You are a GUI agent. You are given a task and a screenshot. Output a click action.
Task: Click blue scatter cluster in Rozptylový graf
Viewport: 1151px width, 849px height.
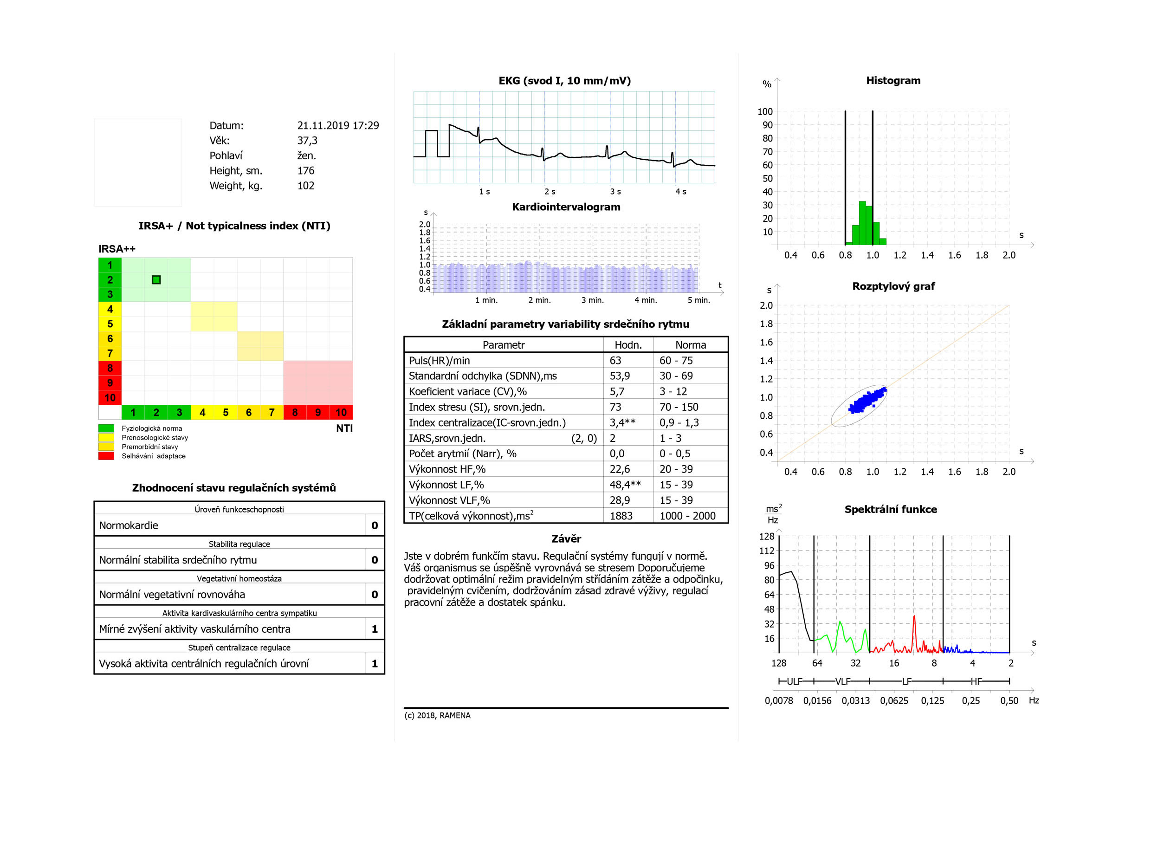point(867,401)
